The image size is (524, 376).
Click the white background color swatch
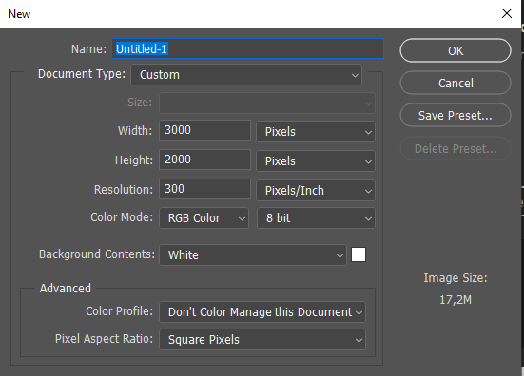pyautogui.click(x=359, y=254)
